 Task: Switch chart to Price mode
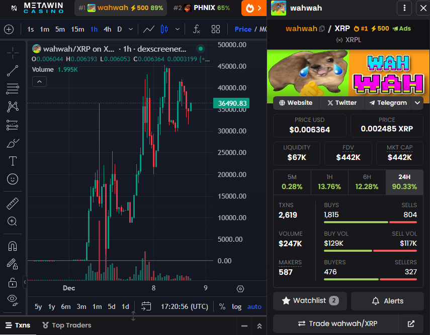[243, 29]
